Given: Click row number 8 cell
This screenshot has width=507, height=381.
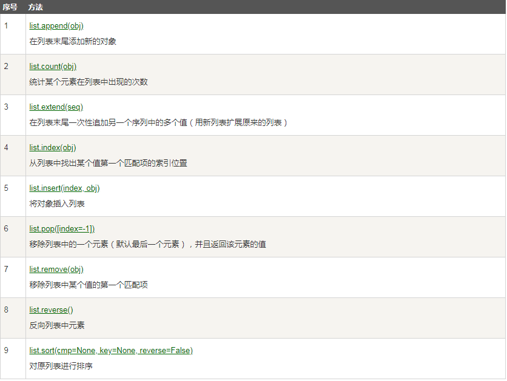Looking at the screenshot, I should pos(13,319).
